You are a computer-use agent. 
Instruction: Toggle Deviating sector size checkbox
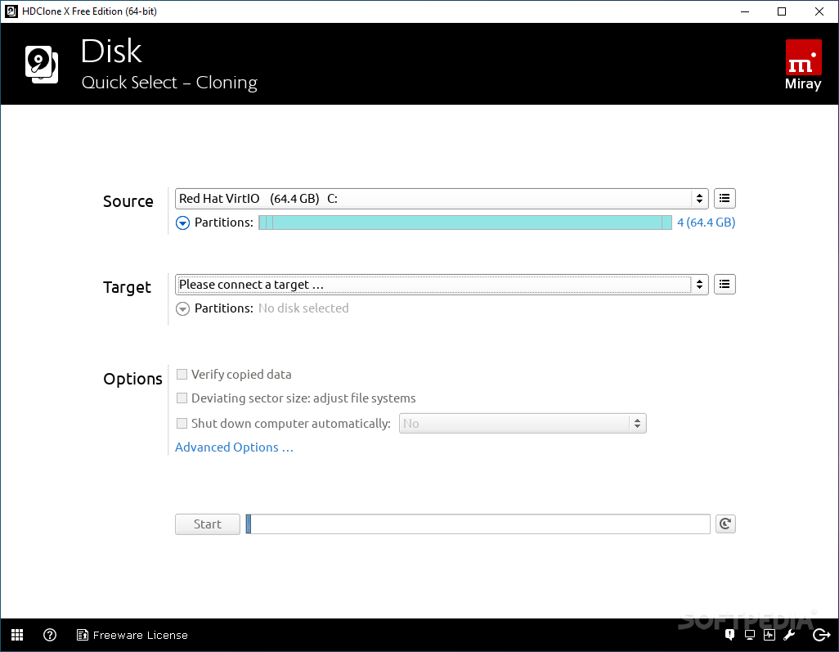(x=182, y=398)
